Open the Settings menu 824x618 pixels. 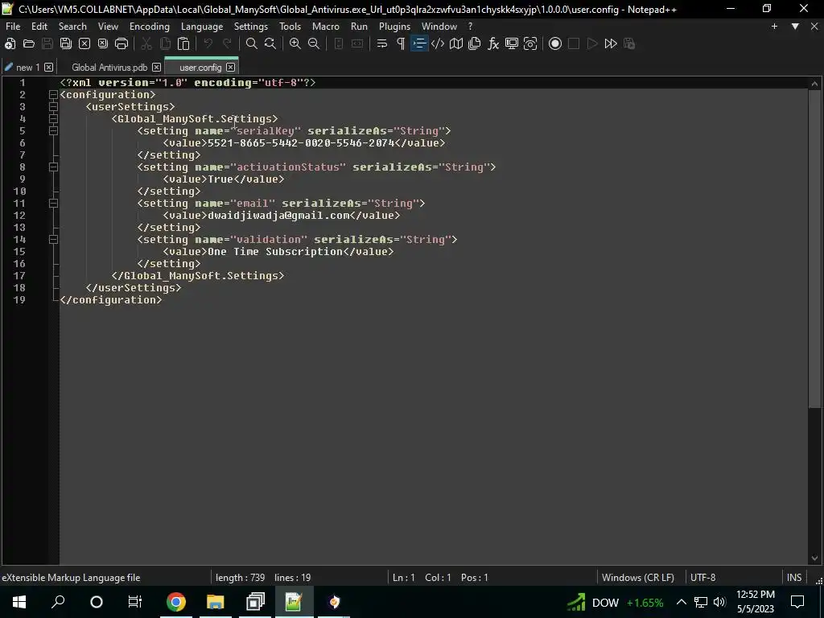pyautogui.click(x=251, y=27)
